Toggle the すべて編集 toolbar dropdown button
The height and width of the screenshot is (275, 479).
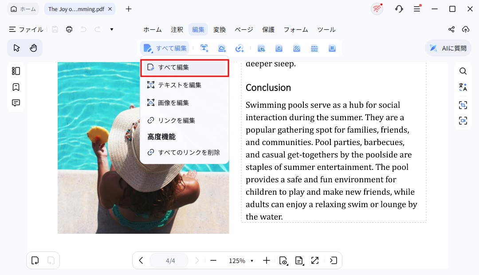[x=165, y=48]
